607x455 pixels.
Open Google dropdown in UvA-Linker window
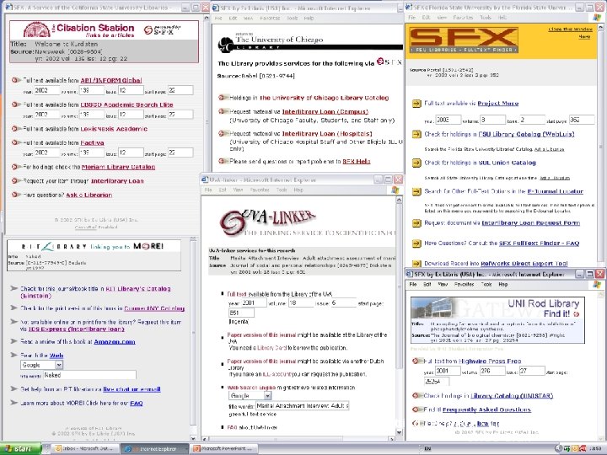point(267,395)
